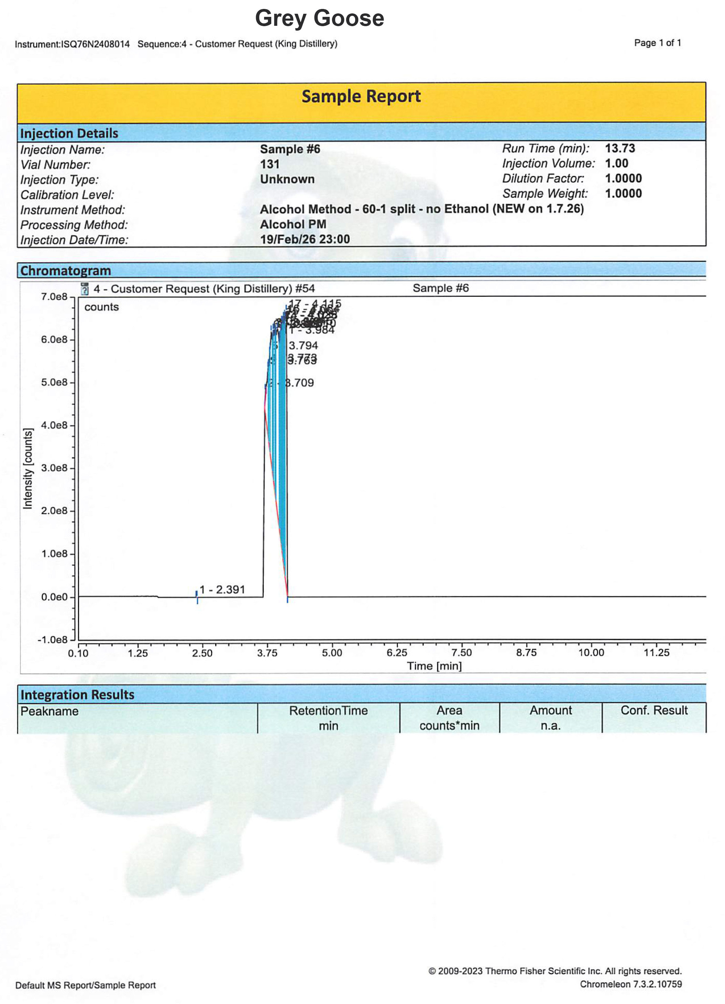Viewport: 725px width, 1004px height.
Task: Click the chromatogram icon beside '4 - Customer Request'
Action: click(x=85, y=289)
